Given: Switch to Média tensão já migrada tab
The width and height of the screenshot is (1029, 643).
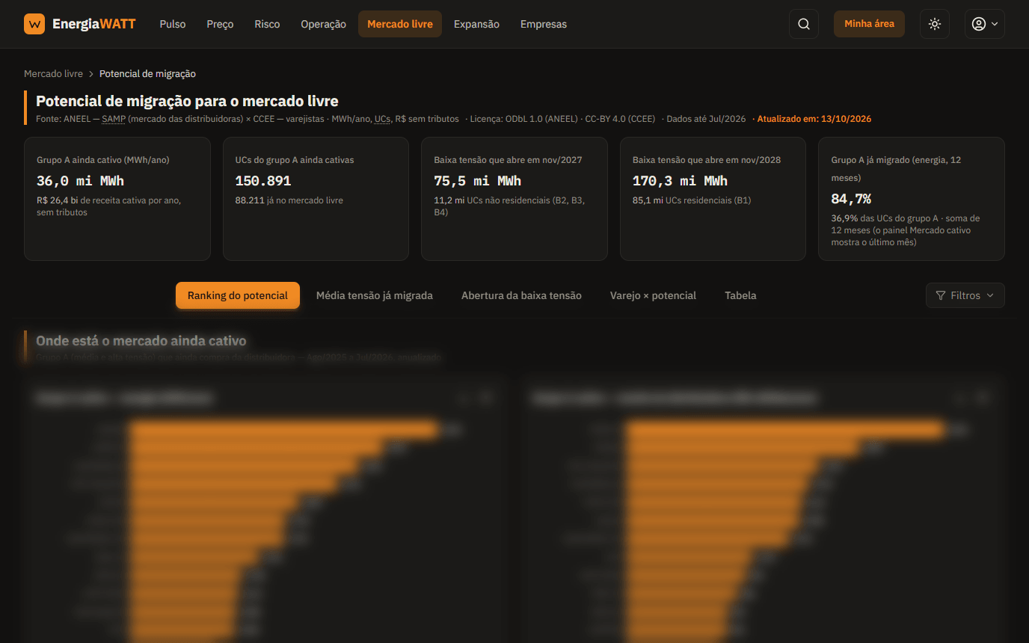Looking at the screenshot, I should [375, 295].
